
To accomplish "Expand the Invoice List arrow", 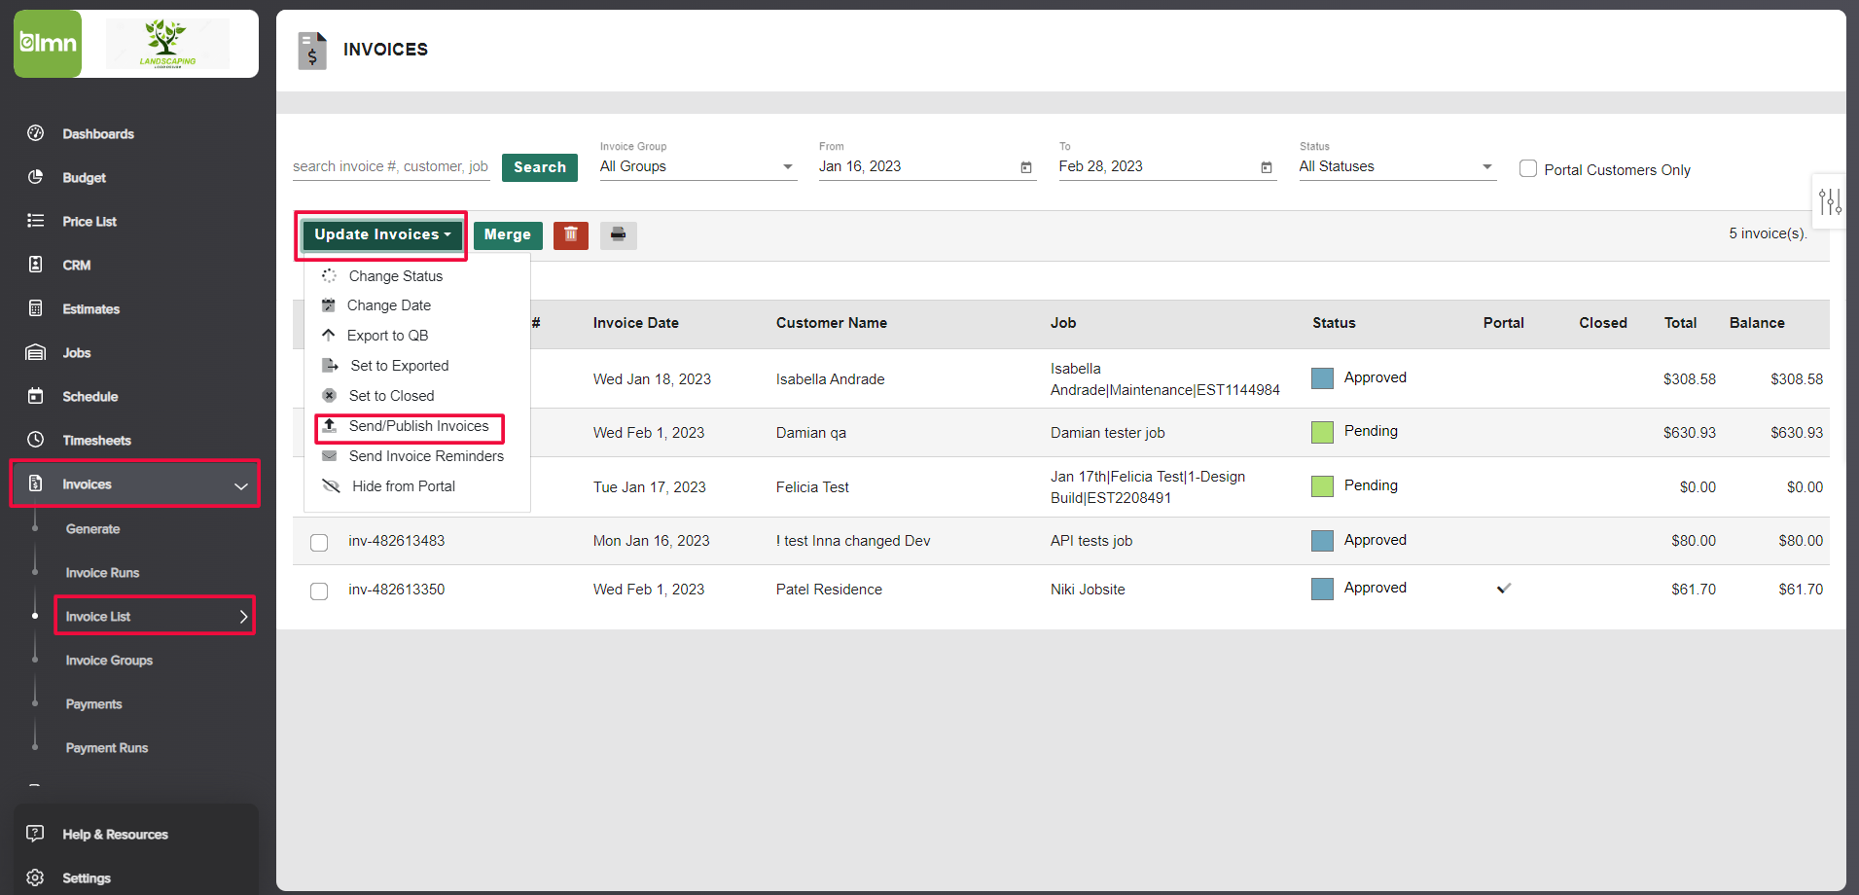I will pyautogui.click(x=243, y=617).
